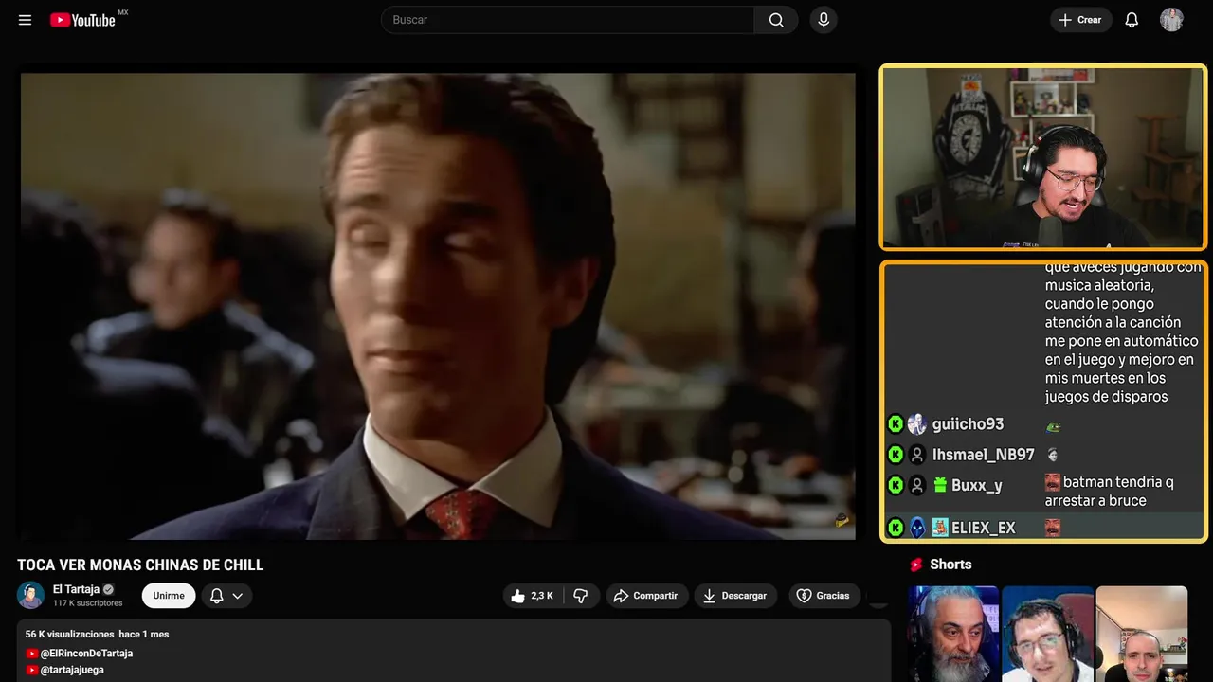Image resolution: width=1213 pixels, height=682 pixels.
Task: Open first Shorts thumbnail with bearded man
Action: pos(953,634)
